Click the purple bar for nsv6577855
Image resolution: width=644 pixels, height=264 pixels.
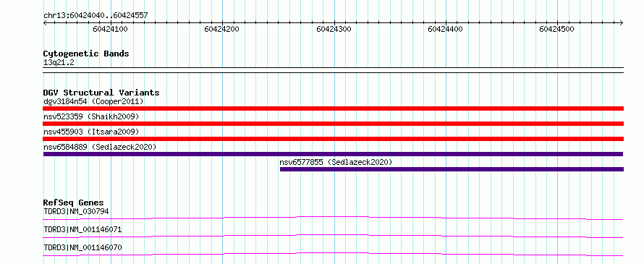coord(452,169)
